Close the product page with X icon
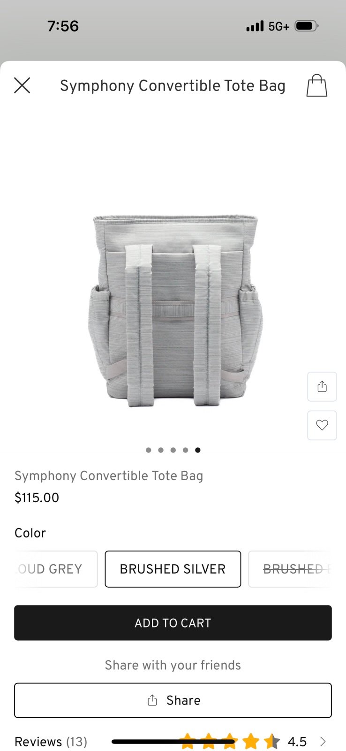 pos(22,85)
